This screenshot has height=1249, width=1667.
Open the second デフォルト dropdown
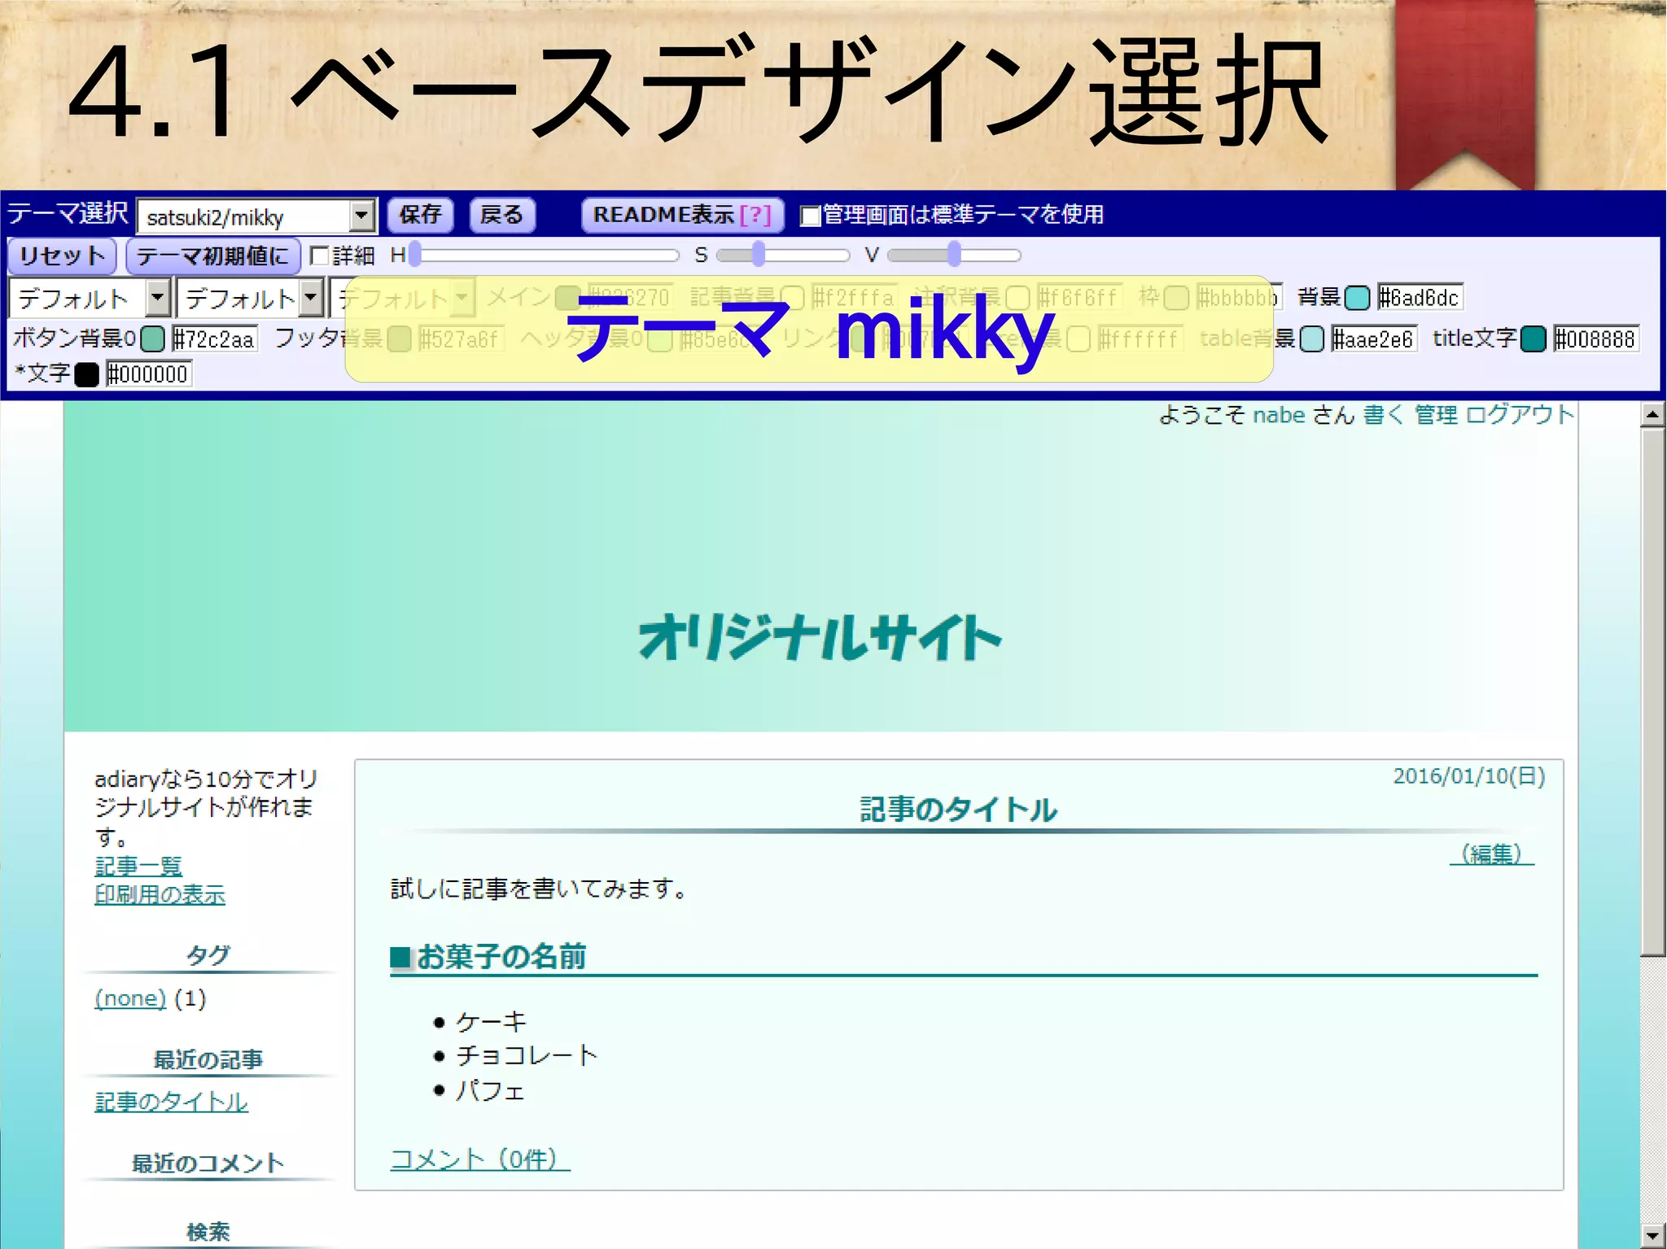(251, 298)
